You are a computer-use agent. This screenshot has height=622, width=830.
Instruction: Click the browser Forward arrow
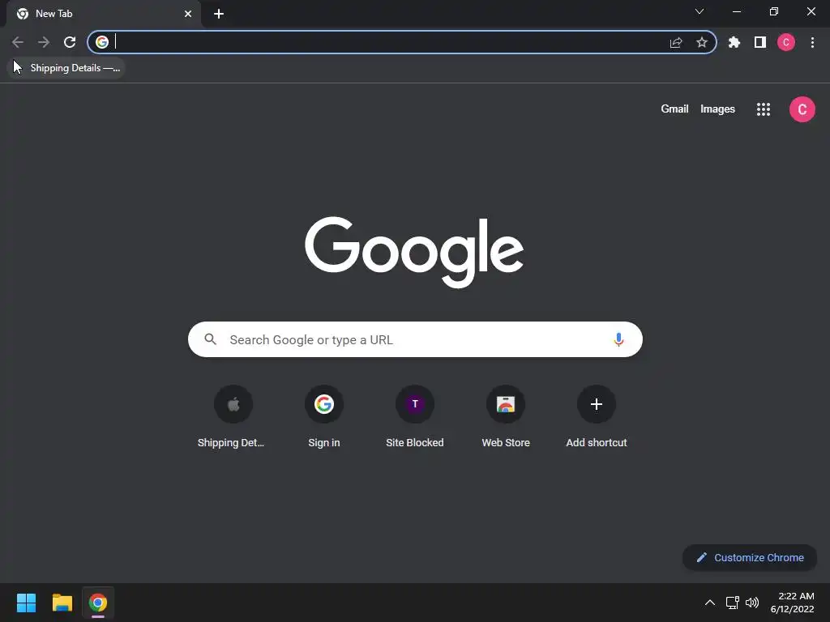tap(44, 42)
